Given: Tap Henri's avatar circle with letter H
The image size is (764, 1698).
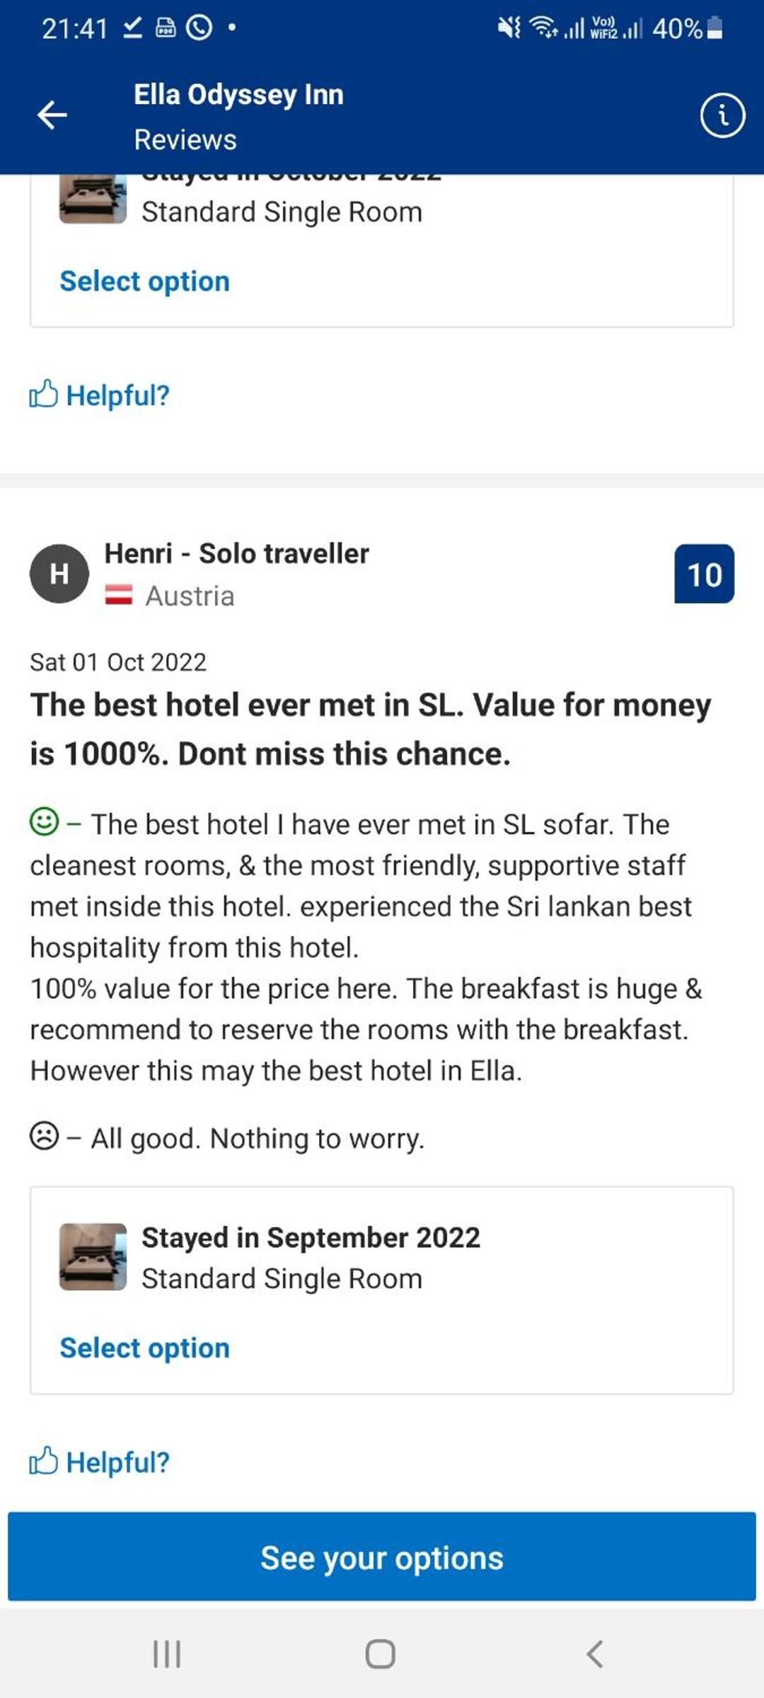Looking at the screenshot, I should pyautogui.click(x=59, y=574).
